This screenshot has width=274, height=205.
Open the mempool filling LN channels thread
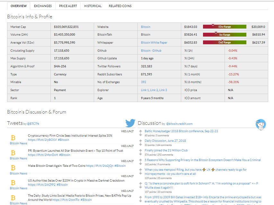196,172
